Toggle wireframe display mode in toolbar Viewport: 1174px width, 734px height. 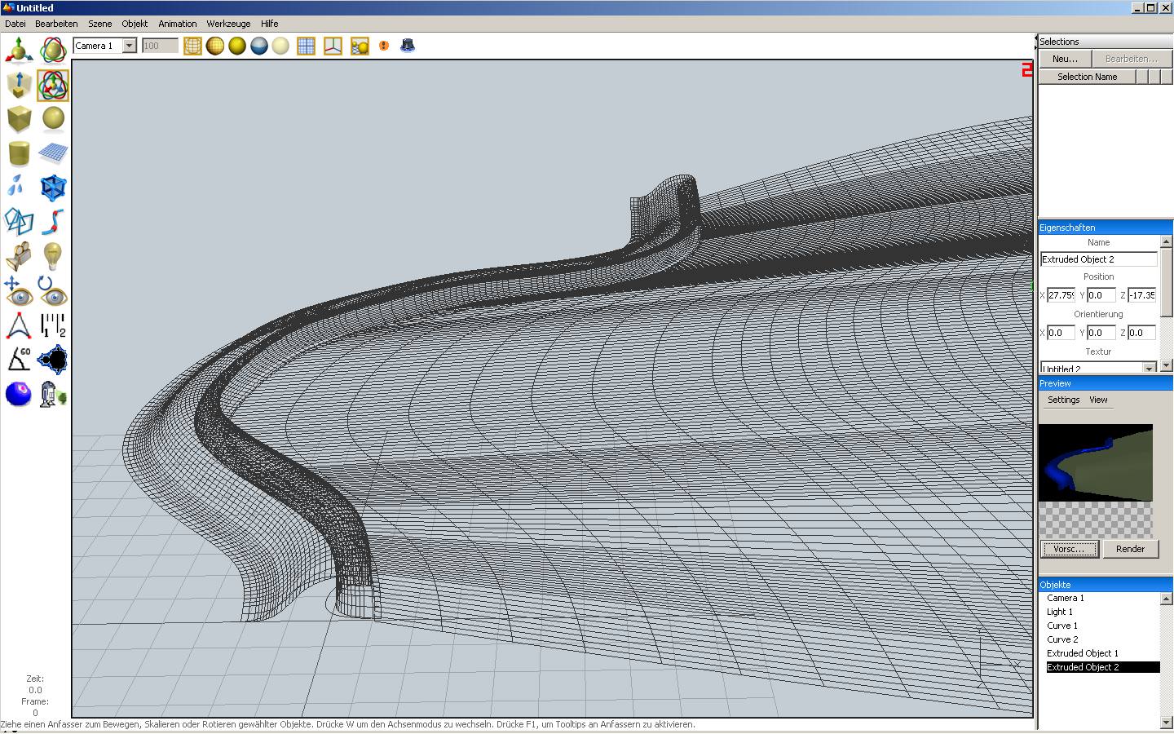point(192,46)
